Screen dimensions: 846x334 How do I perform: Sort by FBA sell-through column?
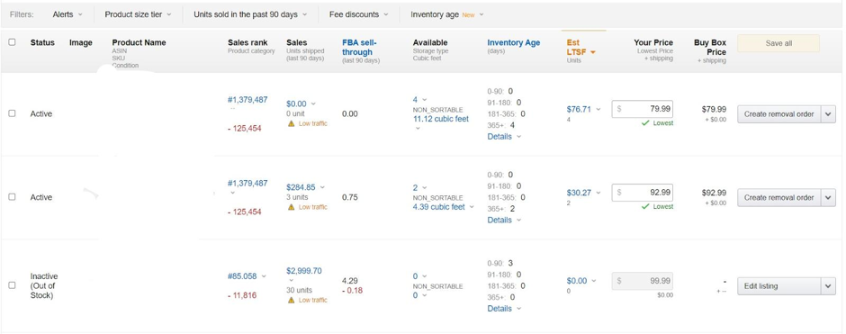click(x=359, y=48)
